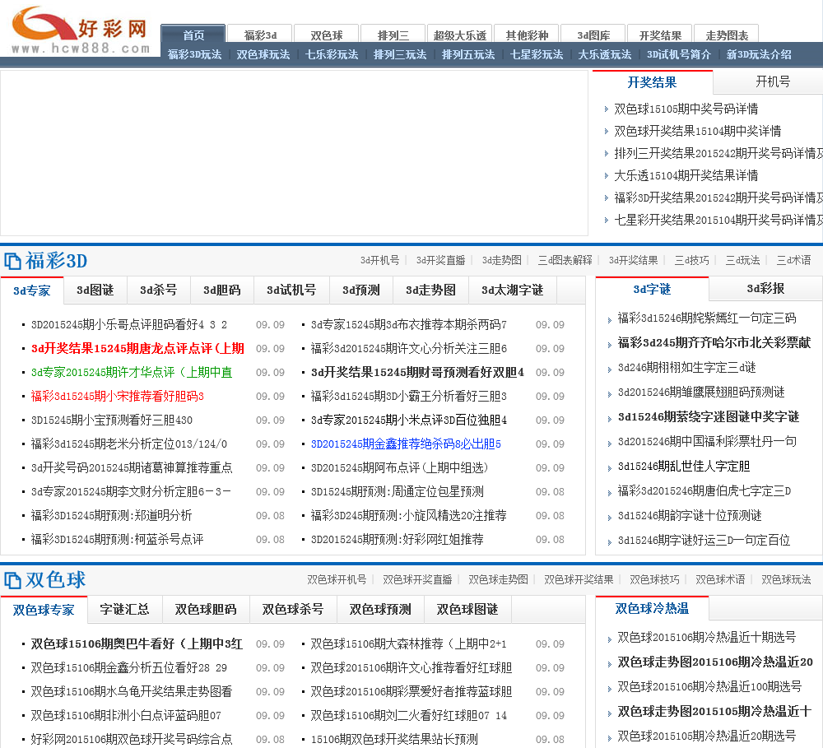Open blue 3D2015245期金鑫推荐绝杀码 article
The image size is (823, 748).
(x=406, y=444)
